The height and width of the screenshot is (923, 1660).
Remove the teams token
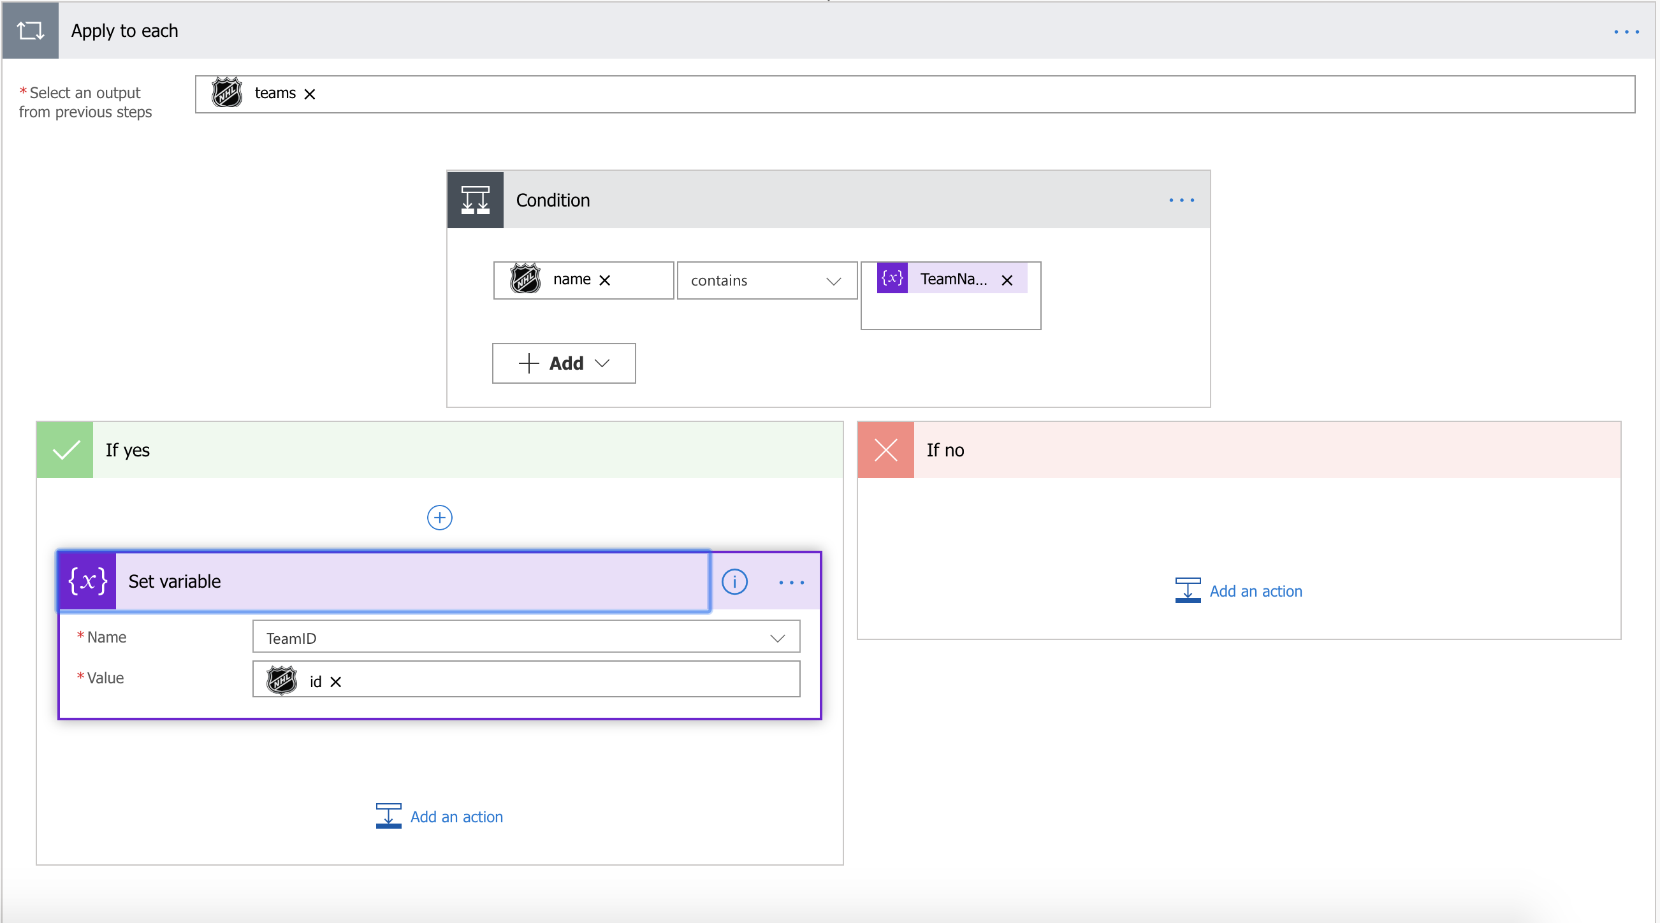pyautogui.click(x=310, y=94)
